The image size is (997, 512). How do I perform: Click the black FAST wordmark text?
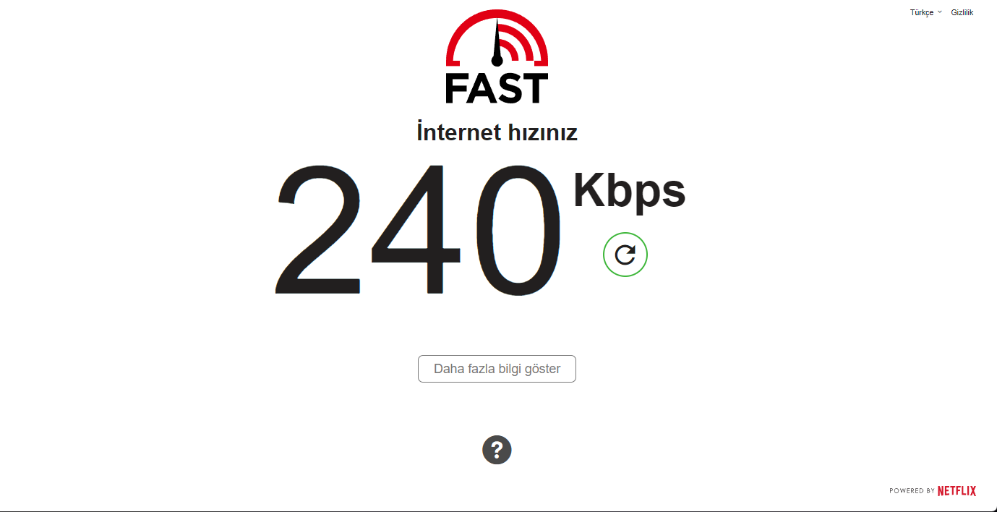tap(497, 88)
